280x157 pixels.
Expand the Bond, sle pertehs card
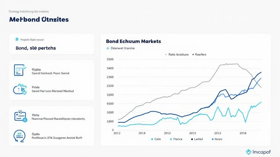[x=36, y=48]
